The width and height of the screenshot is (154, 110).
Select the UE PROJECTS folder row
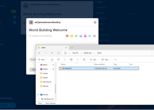[99, 68]
